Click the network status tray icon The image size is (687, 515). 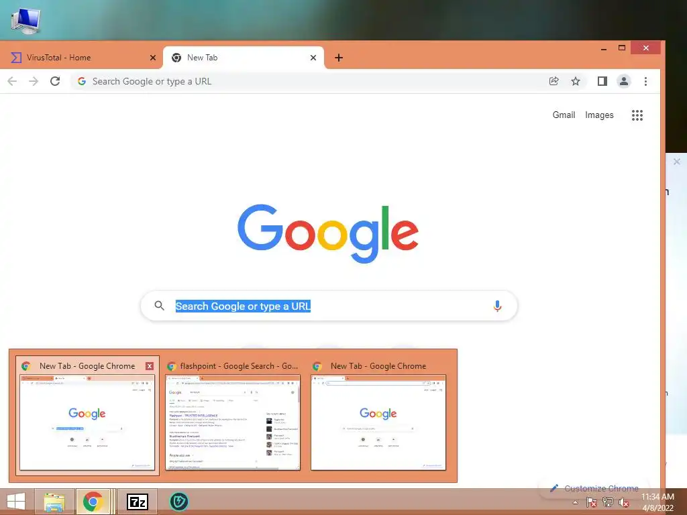coord(608,502)
